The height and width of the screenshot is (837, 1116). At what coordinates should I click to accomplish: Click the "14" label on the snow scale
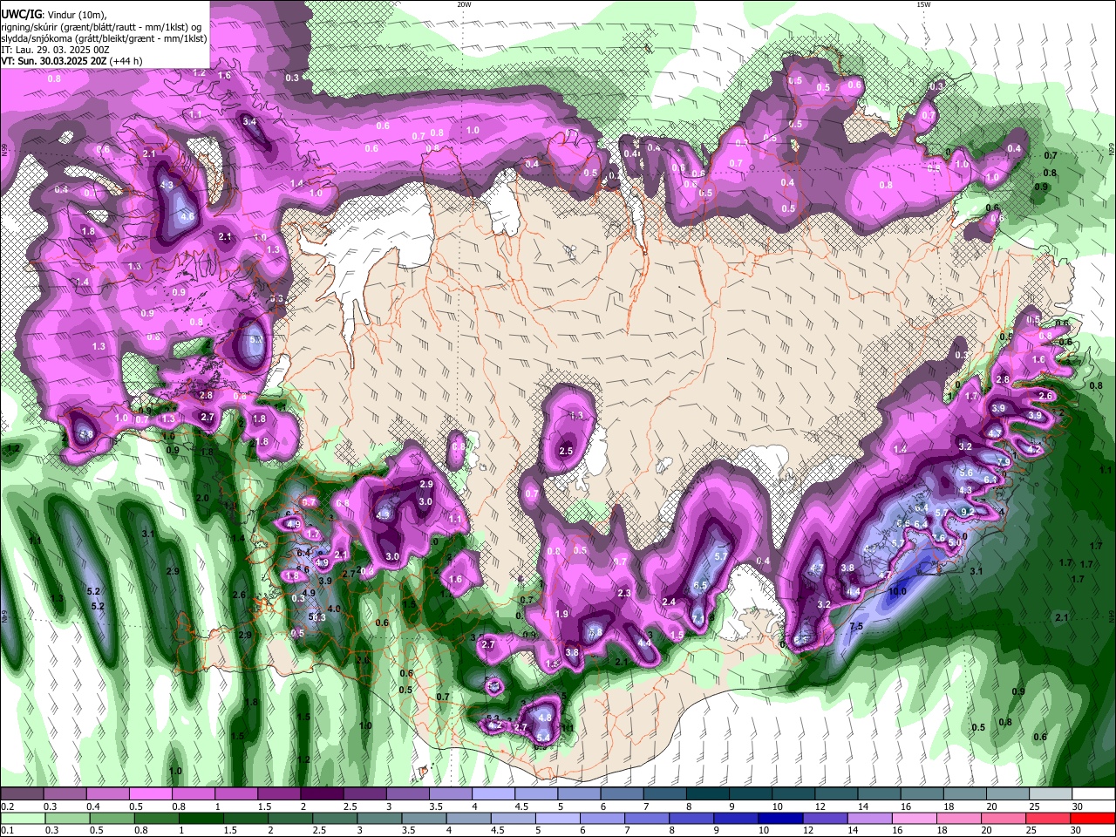coord(863,806)
